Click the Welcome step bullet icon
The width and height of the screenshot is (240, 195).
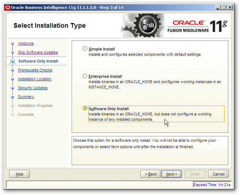[13, 44]
